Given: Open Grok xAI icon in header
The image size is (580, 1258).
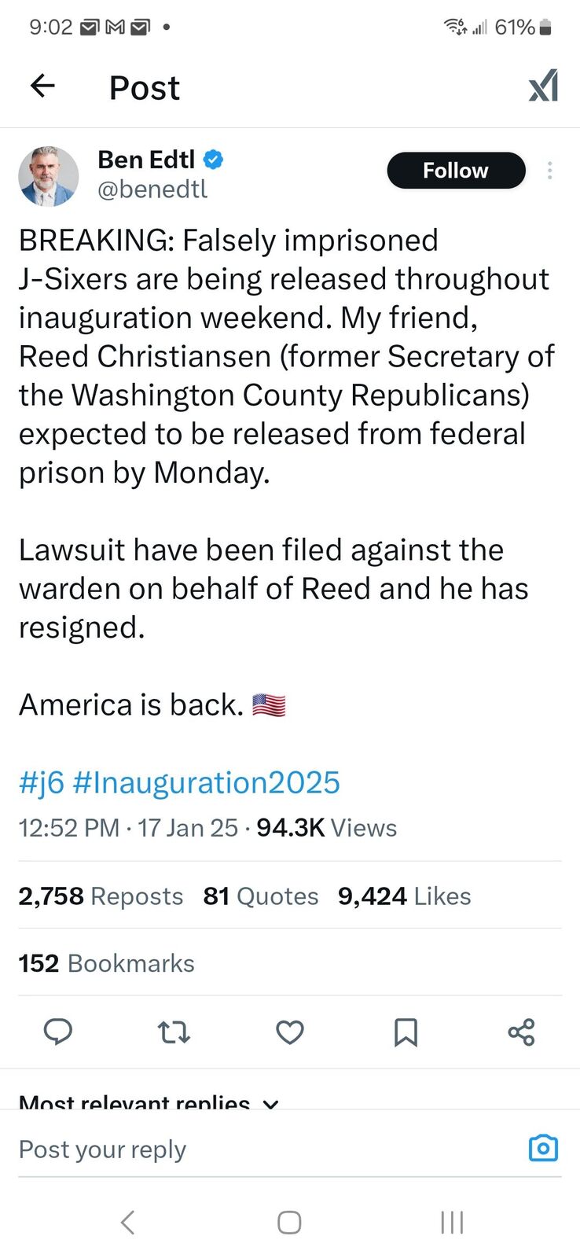Looking at the screenshot, I should [543, 86].
